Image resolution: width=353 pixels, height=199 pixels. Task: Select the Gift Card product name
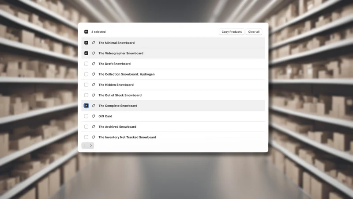[x=105, y=116]
